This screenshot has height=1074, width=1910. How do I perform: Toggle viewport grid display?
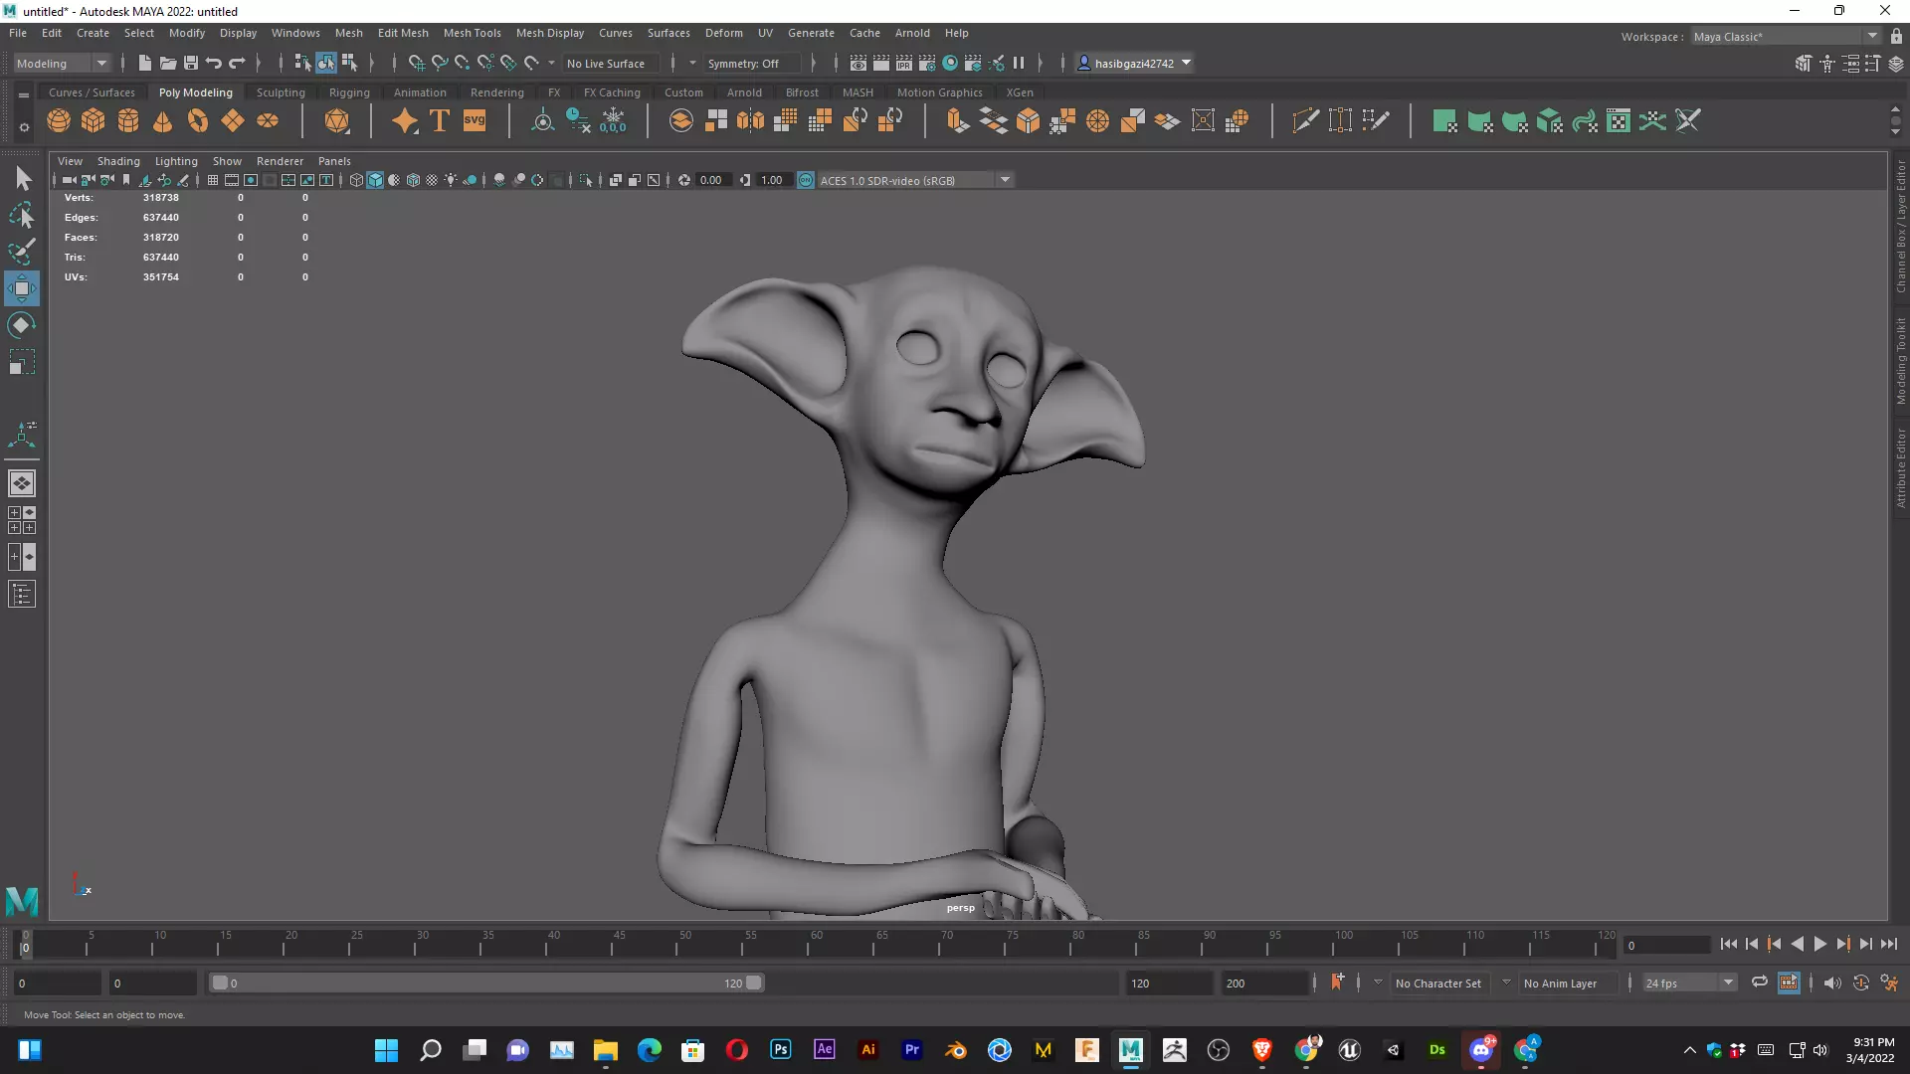click(x=212, y=180)
